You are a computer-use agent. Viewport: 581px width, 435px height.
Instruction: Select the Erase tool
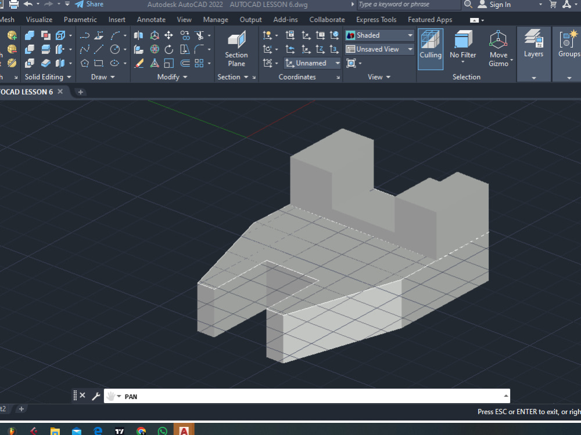[x=139, y=63]
